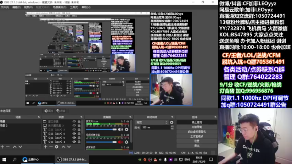Open the 帮助(H) menu
This screenshot has height=164, width=292.
point(86,7)
